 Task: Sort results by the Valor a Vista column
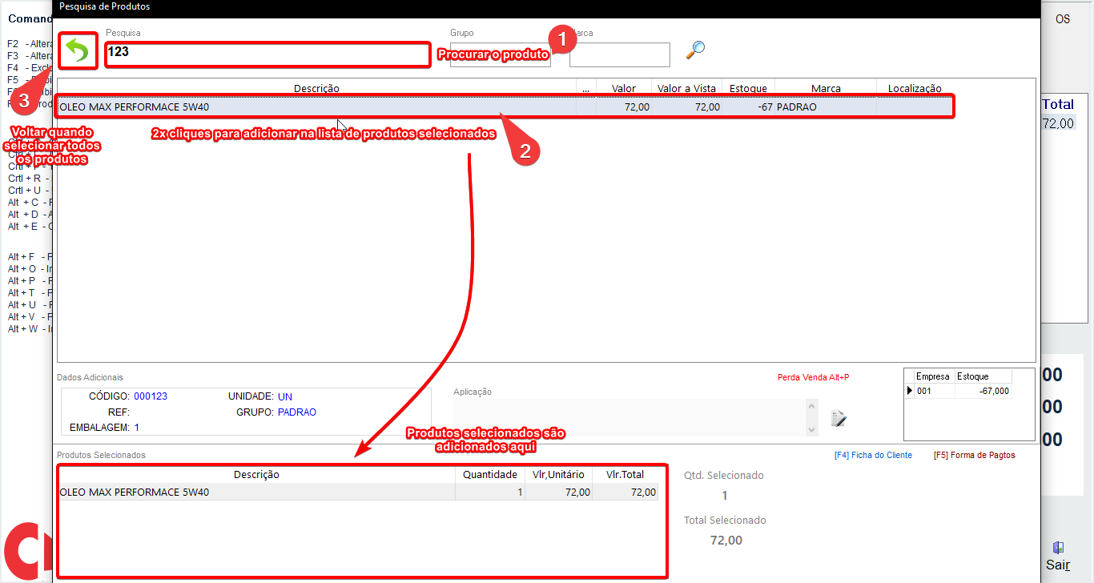[x=686, y=88]
